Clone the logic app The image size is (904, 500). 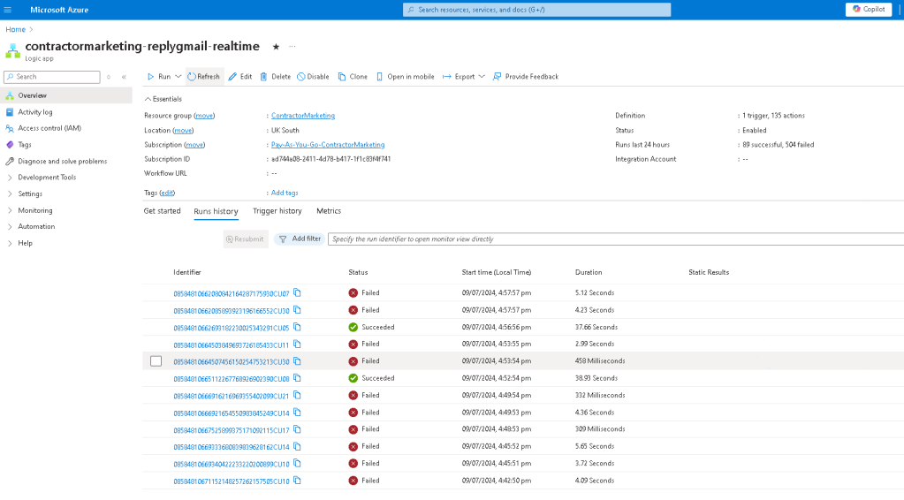point(353,77)
